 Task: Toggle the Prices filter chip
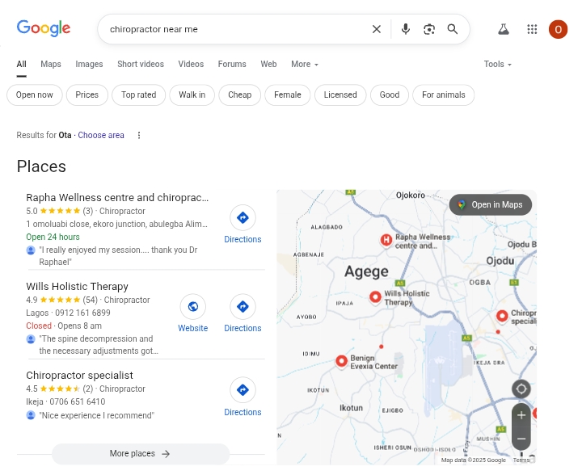[86, 95]
